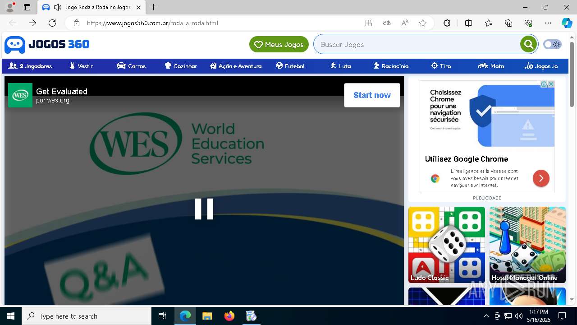Viewport: 577px width, 325px height.
Task: Select the Jogo Roda a Roda tab
Action: click(92, 7)
